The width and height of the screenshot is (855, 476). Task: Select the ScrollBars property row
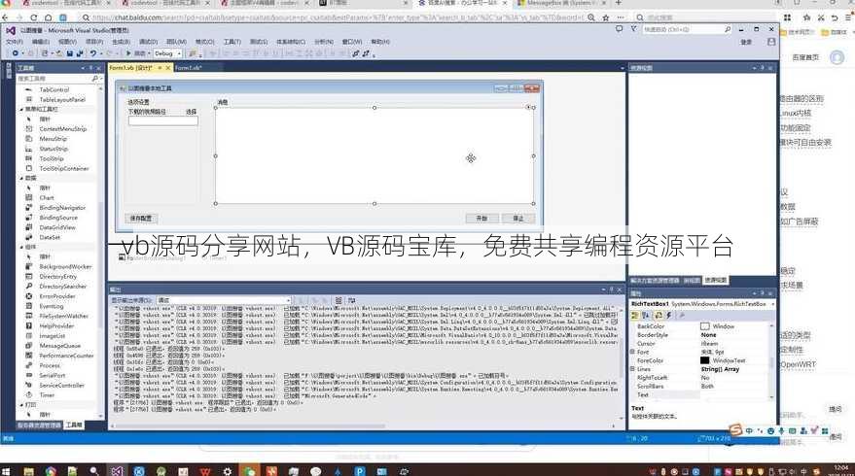point(700,386)
